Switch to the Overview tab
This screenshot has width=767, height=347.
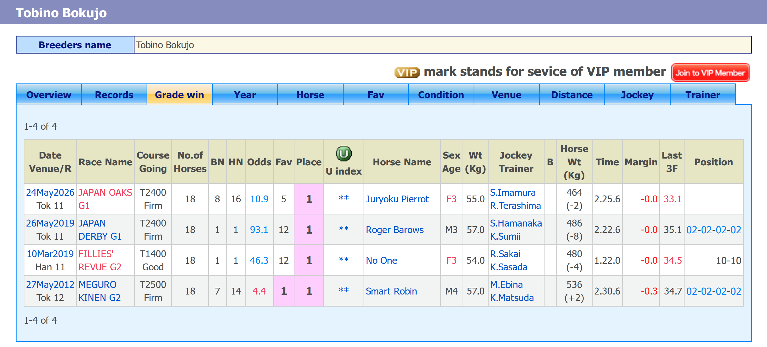49,95
